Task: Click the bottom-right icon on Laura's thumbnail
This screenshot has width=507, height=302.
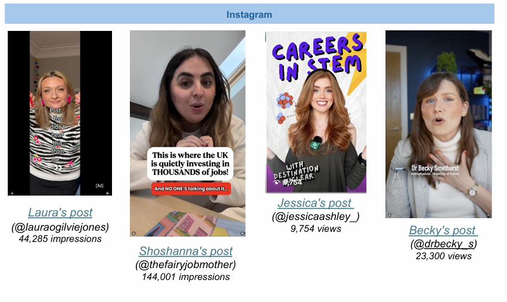Action: (x=108, y=193)
